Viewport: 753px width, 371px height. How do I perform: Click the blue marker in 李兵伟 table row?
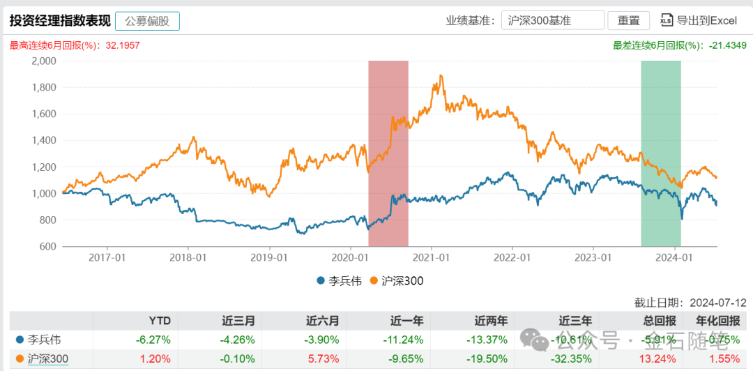tap(19, 340)
